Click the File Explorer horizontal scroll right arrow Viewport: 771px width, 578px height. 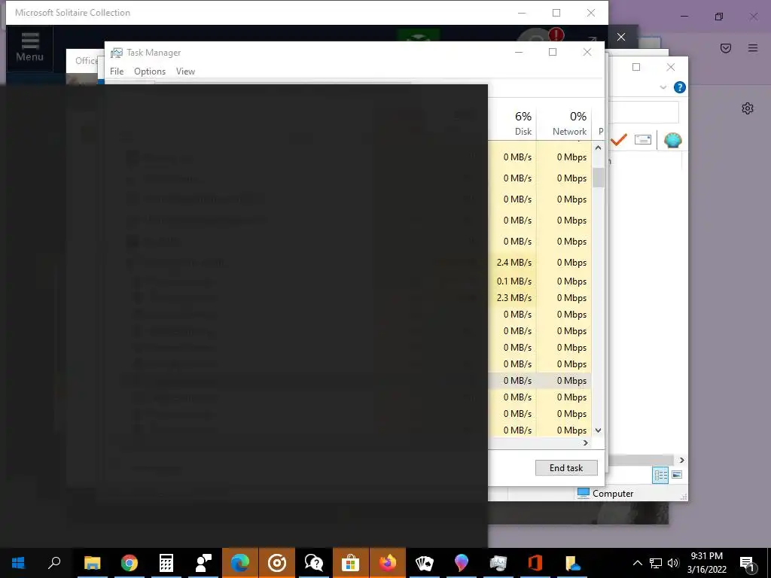pyautogui.click(x=681, y=460)
